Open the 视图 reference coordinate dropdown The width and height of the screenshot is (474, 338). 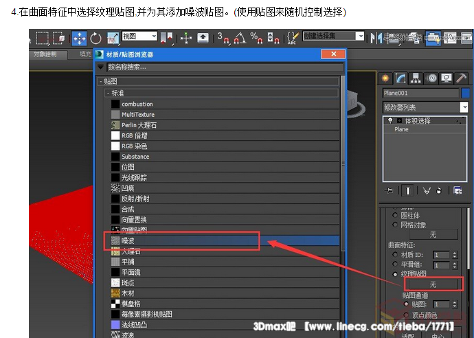click(154, 36)
